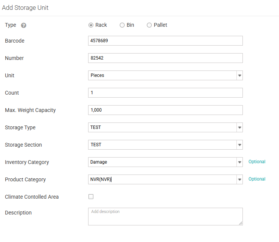Image resolution: width=279 pixels, height=242 pixels.
Task: Click the Description resize handle corner
Action: (241, 224)
